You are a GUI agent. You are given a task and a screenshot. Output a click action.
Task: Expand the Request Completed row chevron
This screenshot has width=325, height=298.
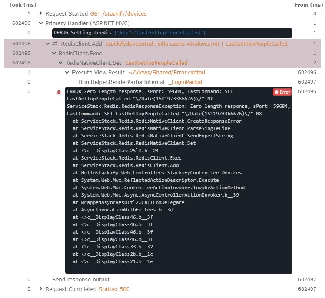(41, 289)
